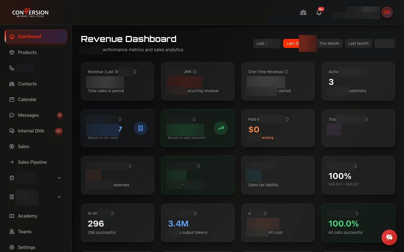Image resolution: width=404 pixels, height=252 pixels.
Task: Select the Last 7 days range button
Action: pyautogui.click(x=267, y=43)
